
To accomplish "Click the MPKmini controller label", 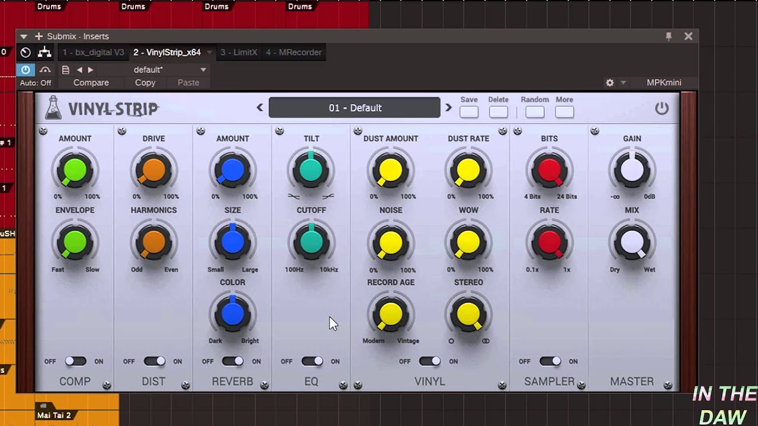I will [x=664, y=83].
